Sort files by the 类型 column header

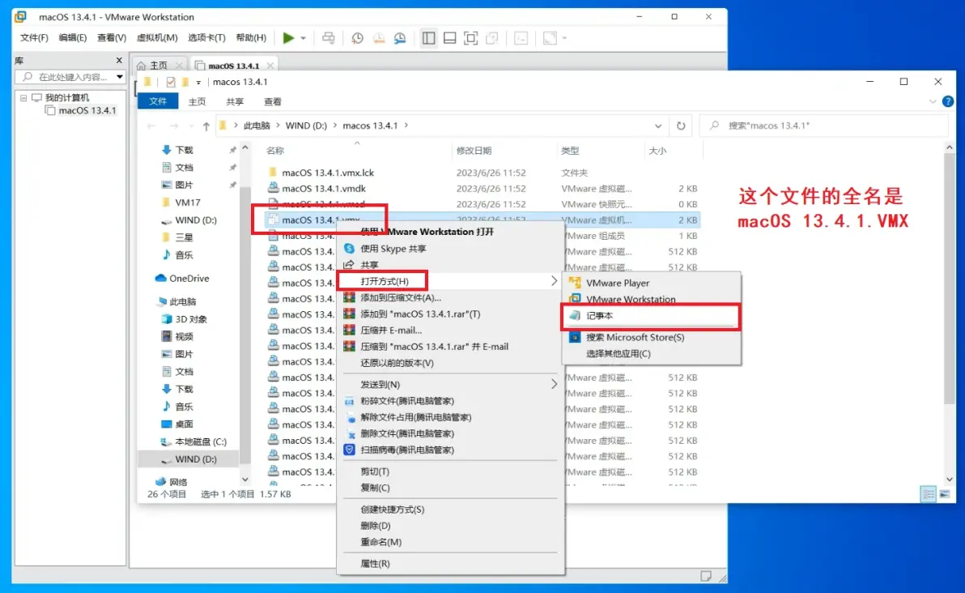[570, 151]
